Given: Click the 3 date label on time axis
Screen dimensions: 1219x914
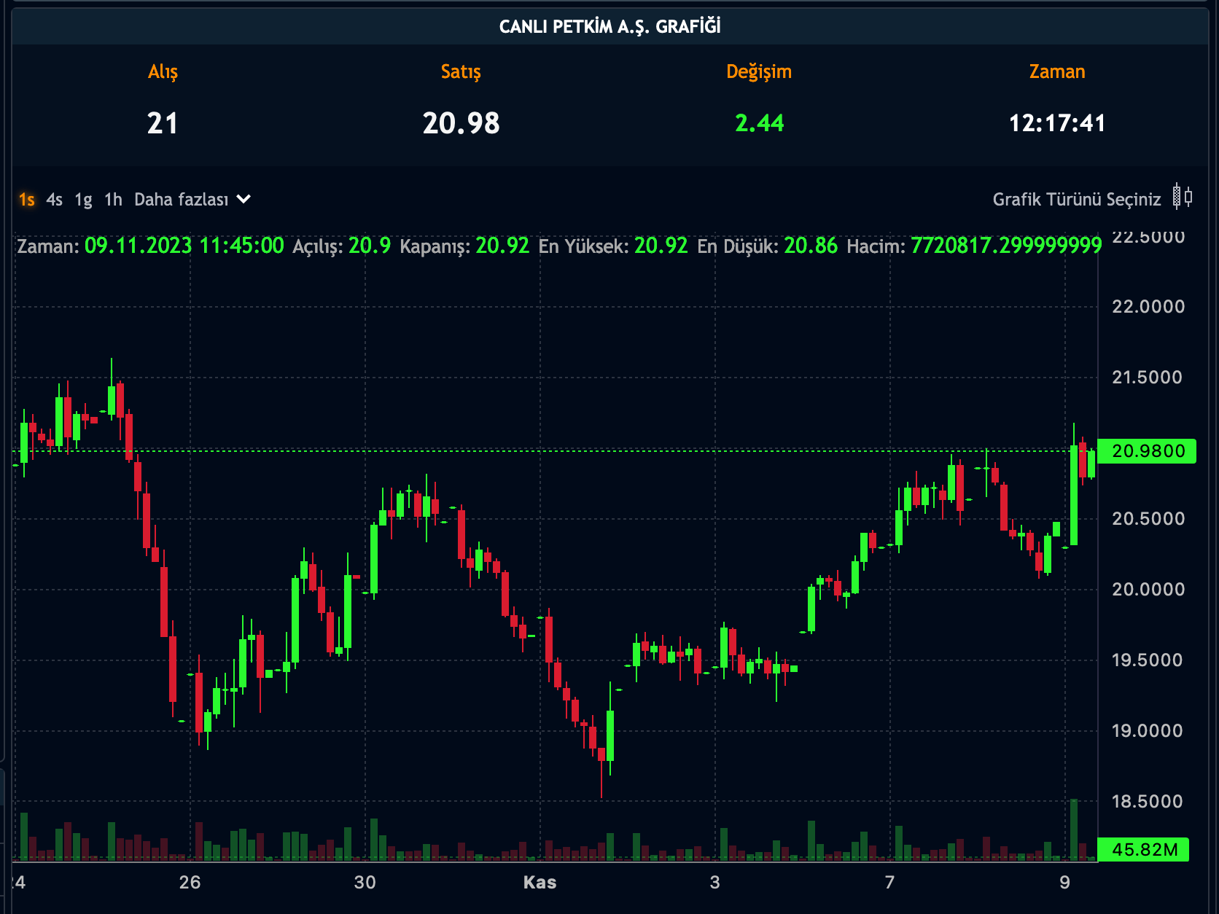Looking at the screenshot, I should tap(715, 883).
